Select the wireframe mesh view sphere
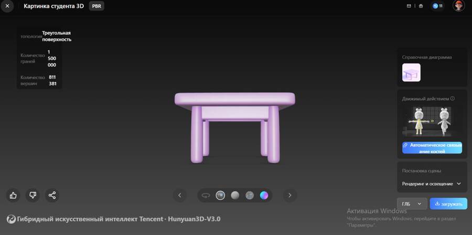Image resolution: width=472 pixels, height=235 pixels. 250,195
